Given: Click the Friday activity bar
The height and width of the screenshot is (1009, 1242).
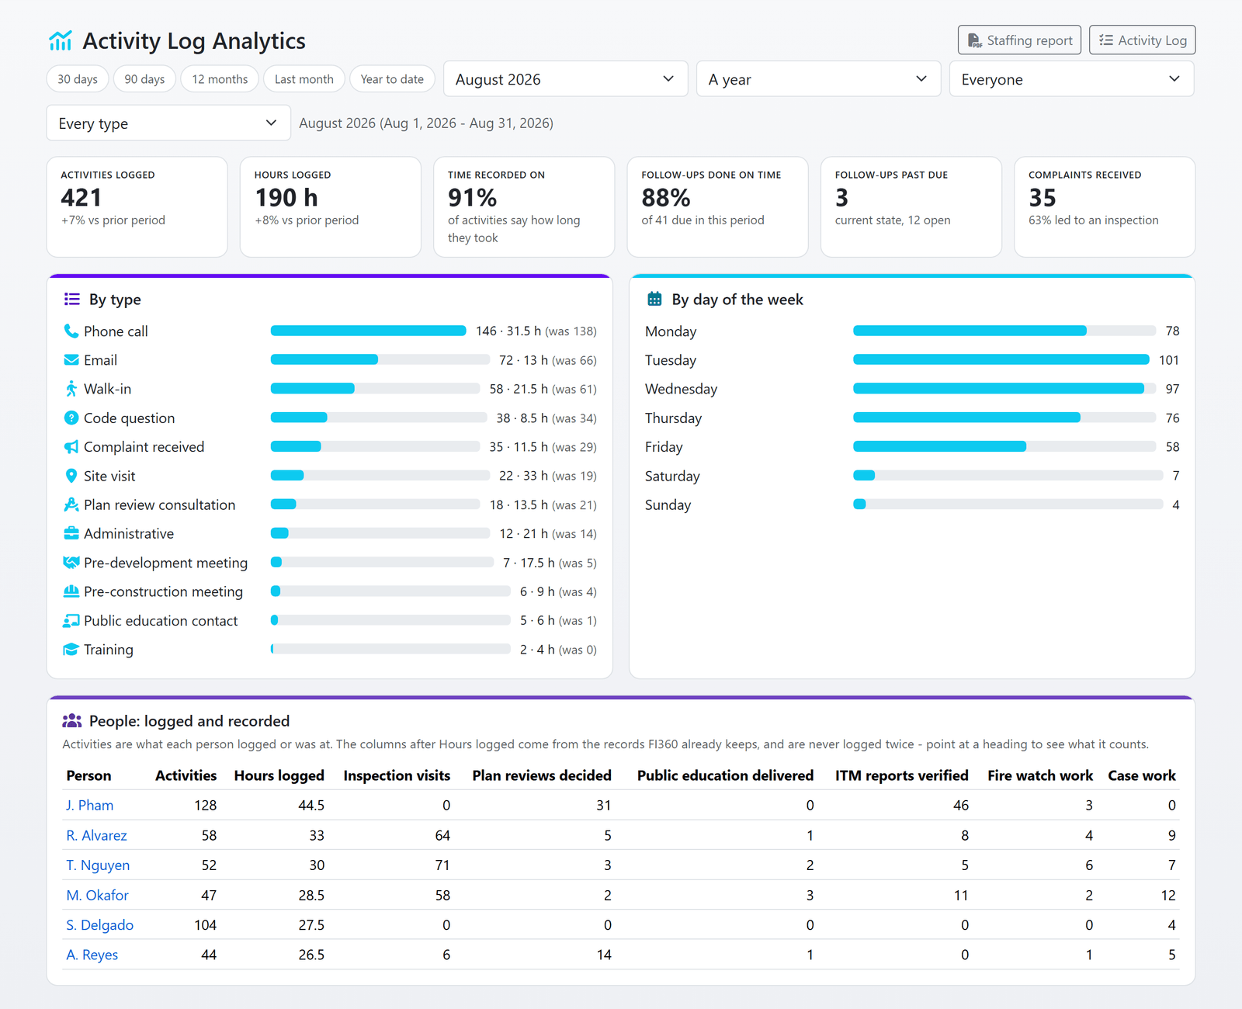Looking at the screenshot, I should 1004,447.
